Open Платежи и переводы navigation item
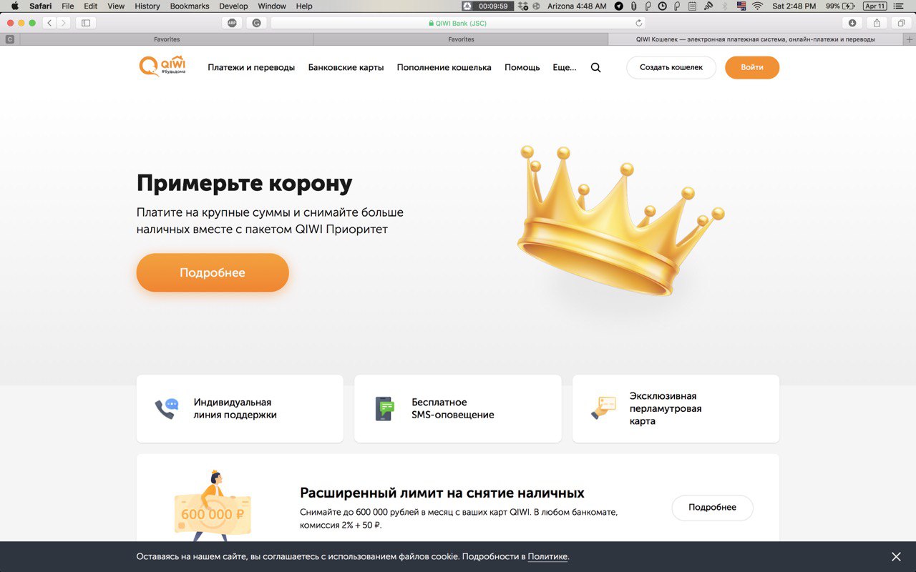Screen dimensions: 916x572 coord(251,67)
